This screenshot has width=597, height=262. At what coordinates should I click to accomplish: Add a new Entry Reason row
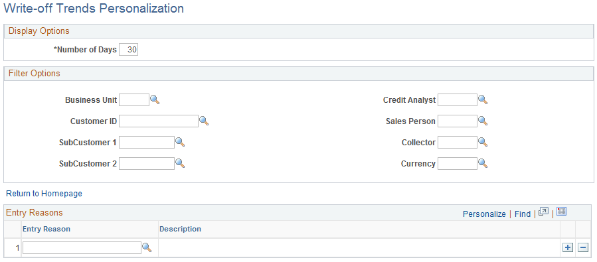click(568, 247)
